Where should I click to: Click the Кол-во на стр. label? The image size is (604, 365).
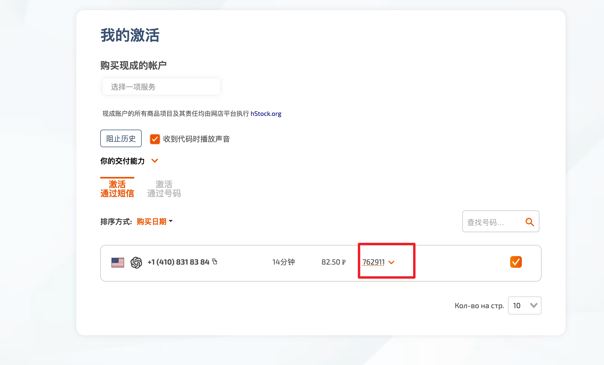coord(479,306)
